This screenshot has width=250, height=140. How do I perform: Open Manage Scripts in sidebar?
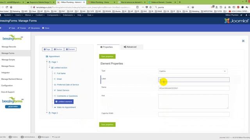[8, 59]
